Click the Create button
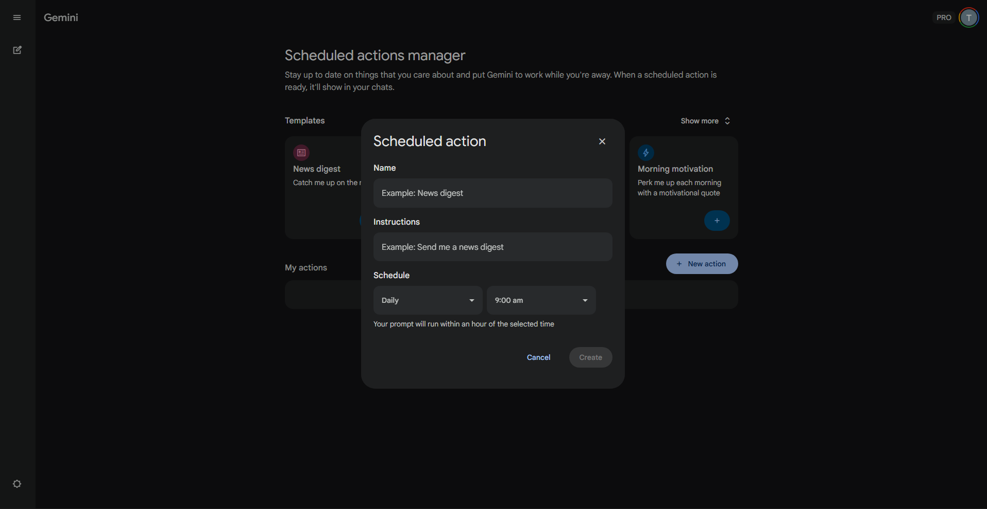 [590, 357]
